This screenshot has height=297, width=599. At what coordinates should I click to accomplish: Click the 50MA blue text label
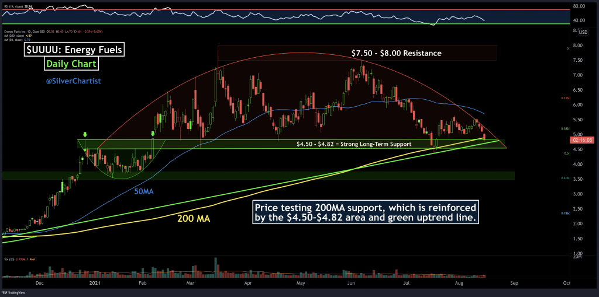[x=144, y=192]
